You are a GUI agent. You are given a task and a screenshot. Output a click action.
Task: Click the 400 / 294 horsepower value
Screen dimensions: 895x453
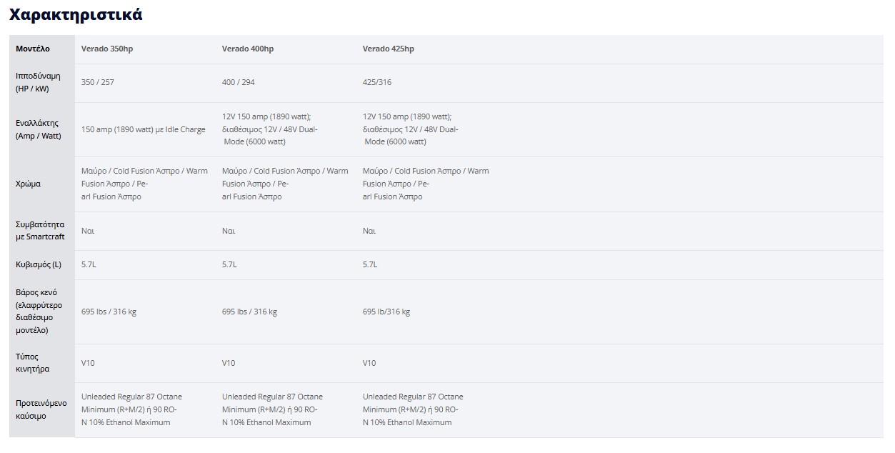pyautogui.click(x=239, y=82)
